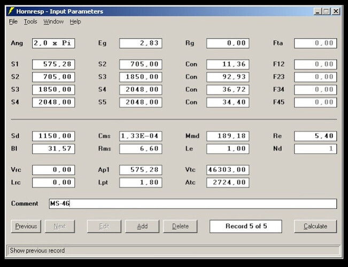The image size is (348, 267).
Task: Open the Window menu
Action: 53,22
